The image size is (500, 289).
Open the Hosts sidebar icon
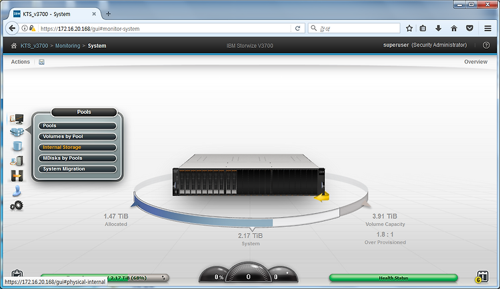pyautogui.click(x=17, y=160)
